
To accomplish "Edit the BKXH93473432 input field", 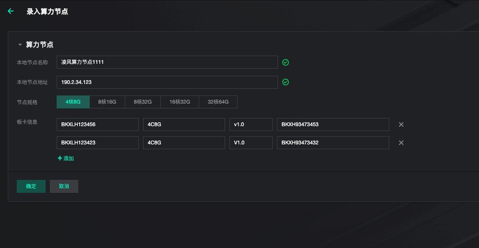I will point(333,142).
